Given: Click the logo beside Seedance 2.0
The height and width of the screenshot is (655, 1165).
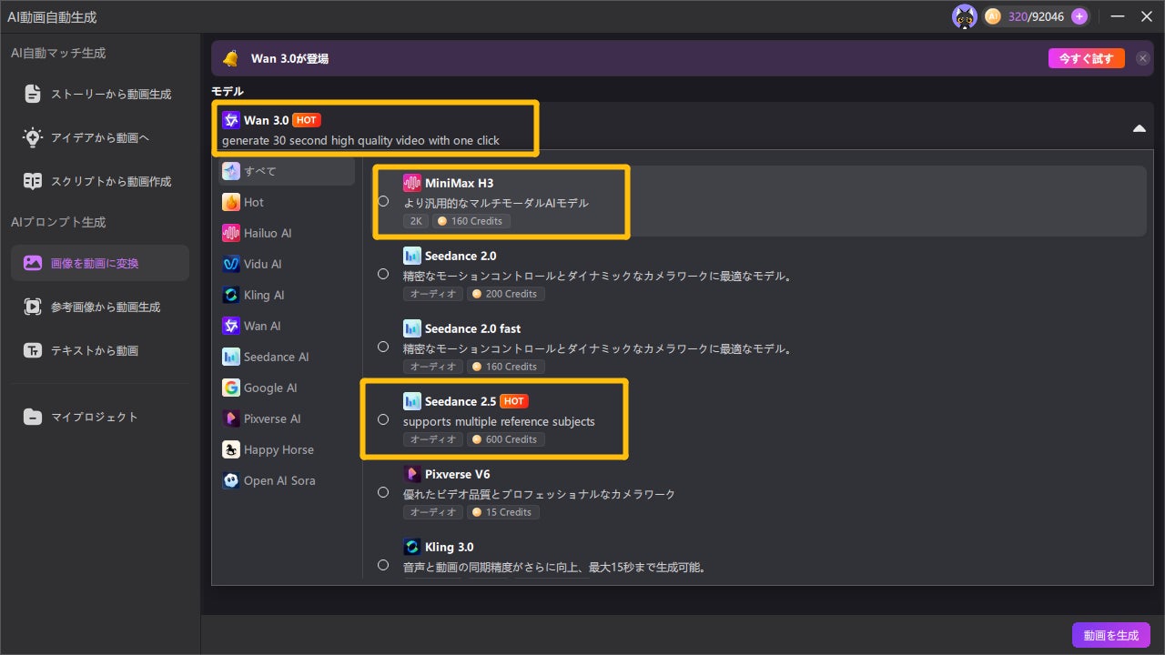Looking at the screenshot, I should click(412, 256).
